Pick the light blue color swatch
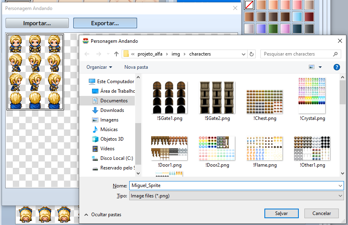Viewport: 348px width, 225px height. [x=297, y=17]
